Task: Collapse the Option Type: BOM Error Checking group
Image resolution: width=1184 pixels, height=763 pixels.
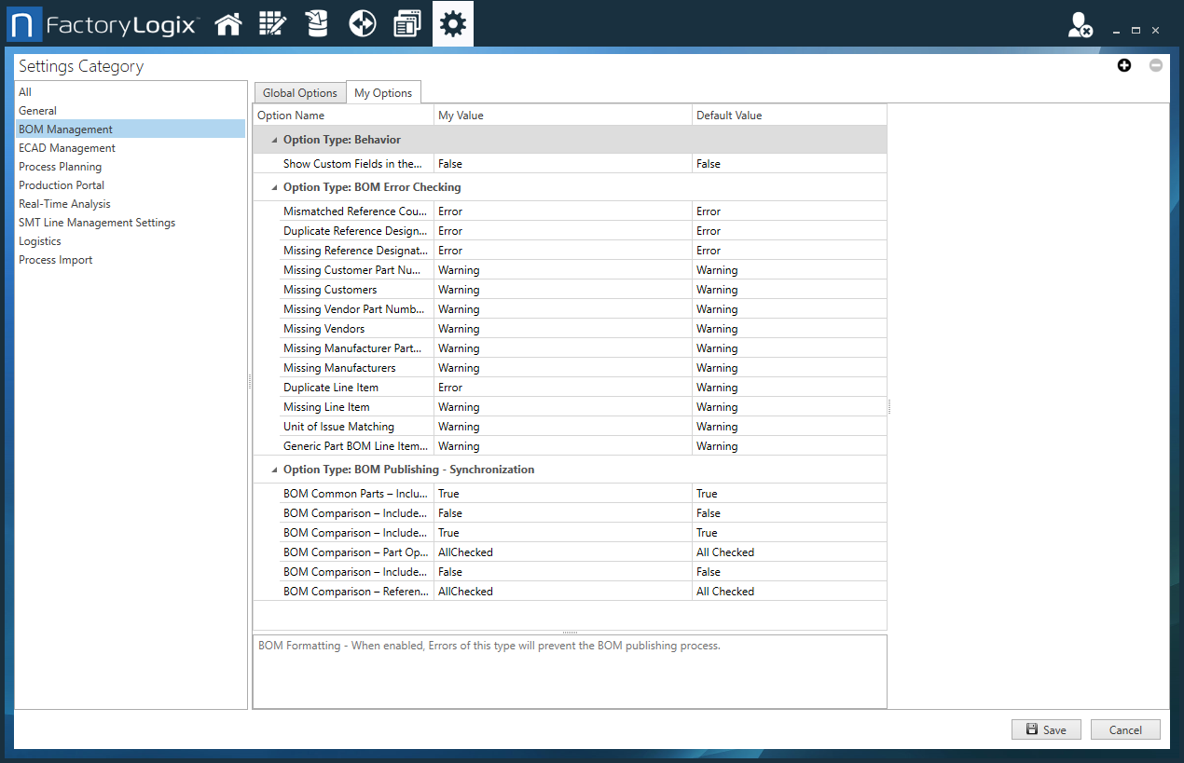Action: coord(274,187)
